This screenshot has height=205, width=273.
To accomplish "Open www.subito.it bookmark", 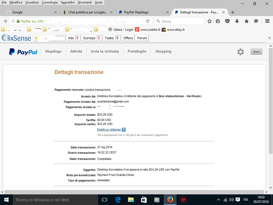I will pos(148,29).
